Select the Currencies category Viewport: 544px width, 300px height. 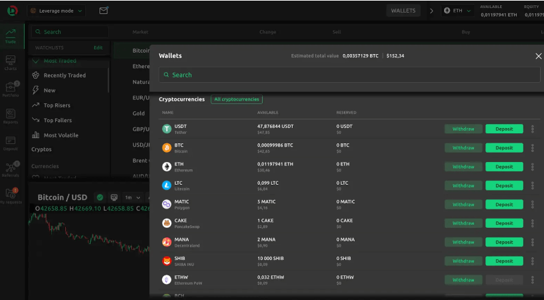click(45, 166)
